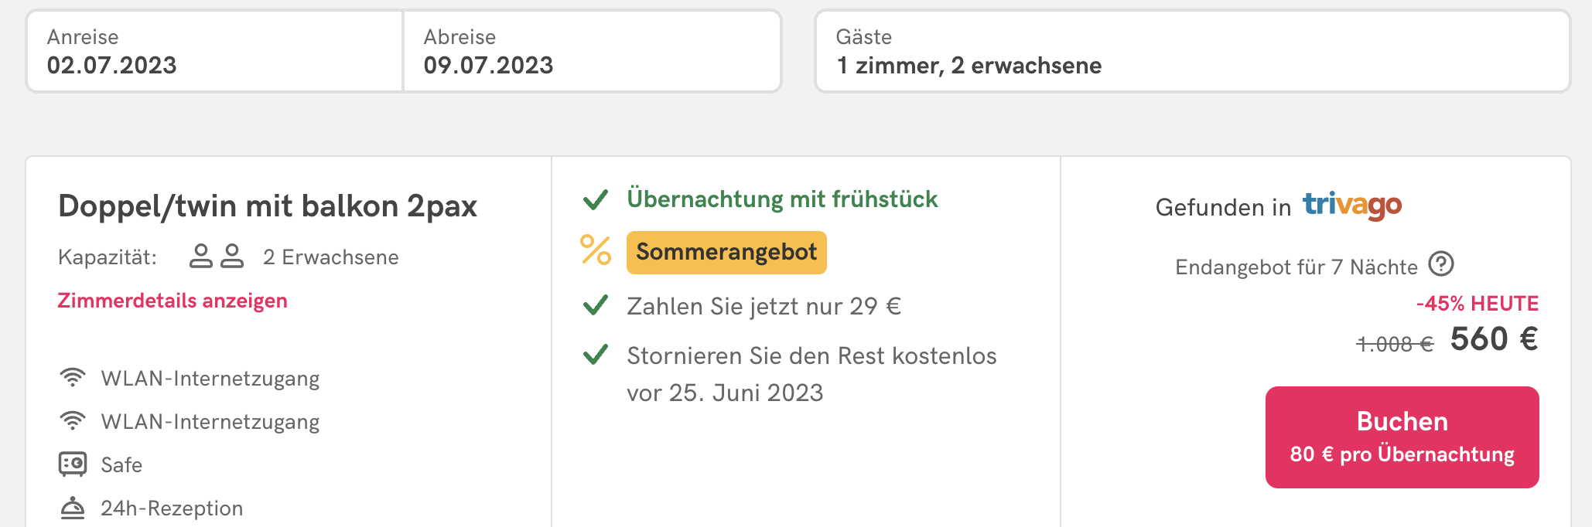The width and height of the screenshot is (1592, 527).
Task: Click checkmark beside Stornieren Sie den Rest
Action: coord(596,355)
